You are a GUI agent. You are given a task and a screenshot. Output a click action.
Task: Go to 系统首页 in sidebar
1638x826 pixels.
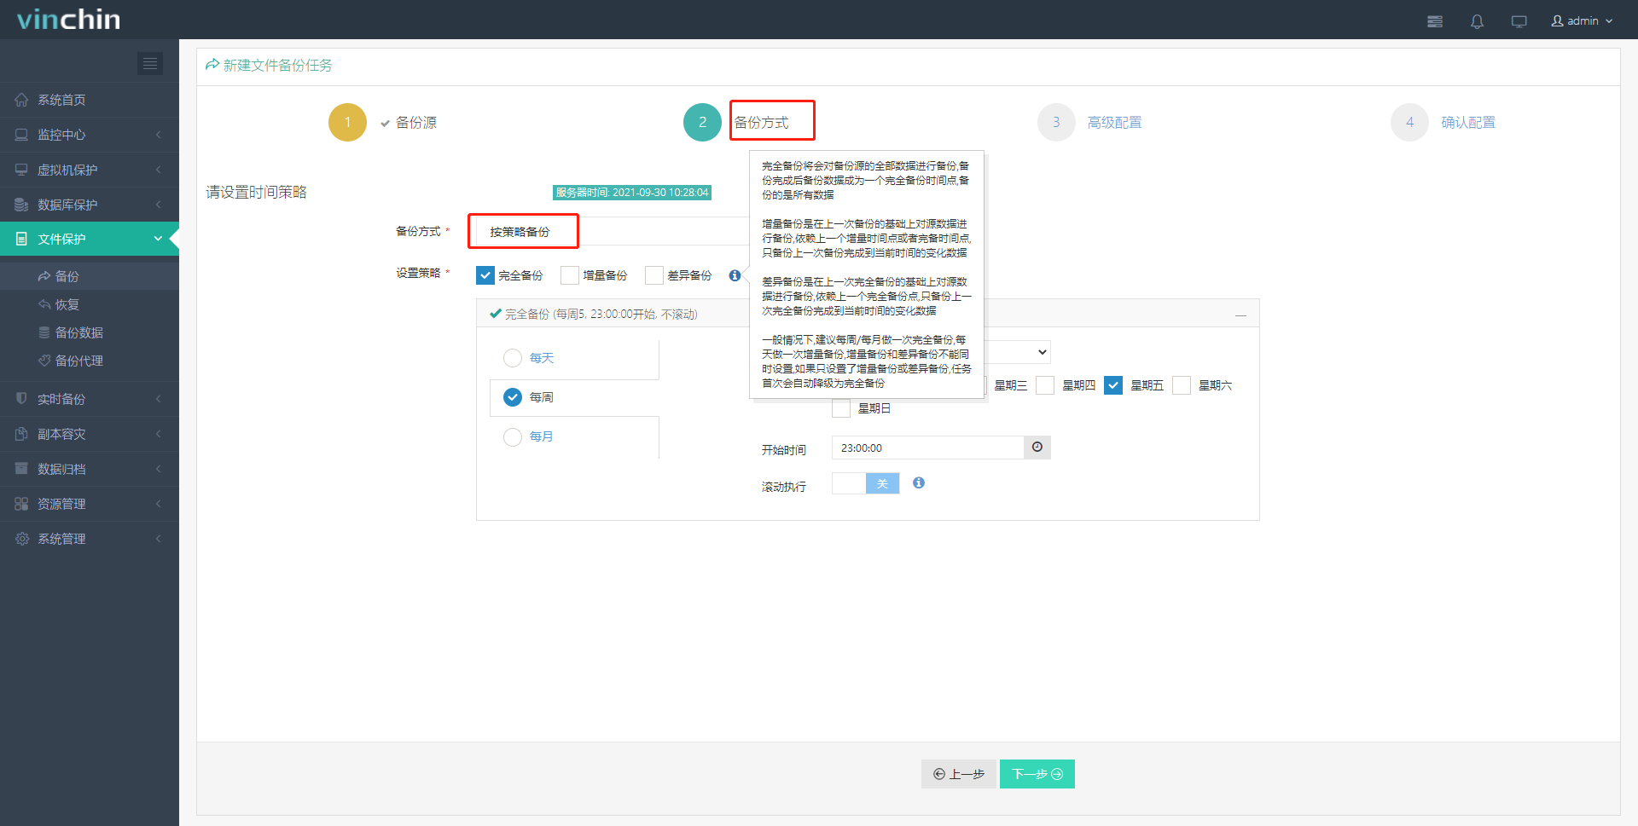pyautogui.click(x=90, y=100)
